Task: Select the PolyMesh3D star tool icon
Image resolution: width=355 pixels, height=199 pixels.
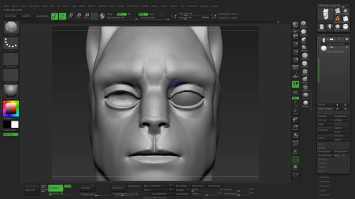Action: [x=345, y=11]
